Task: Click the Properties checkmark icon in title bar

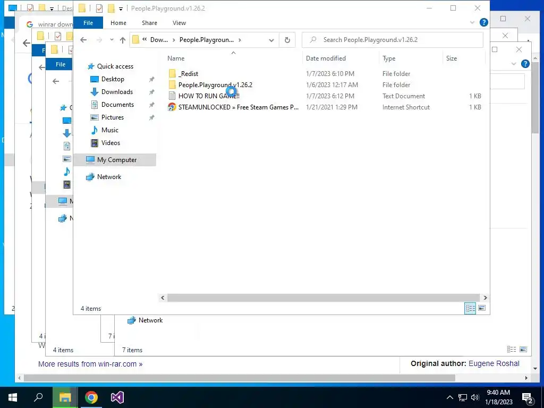Action: click(x=99, y=8)
